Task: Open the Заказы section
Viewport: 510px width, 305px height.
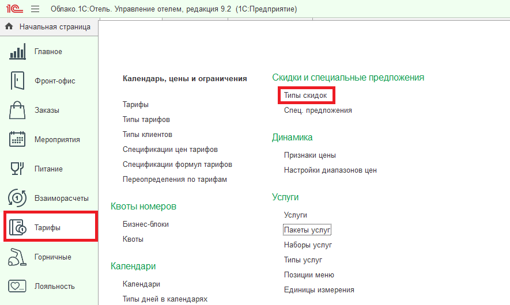Action: coord(47,110)
